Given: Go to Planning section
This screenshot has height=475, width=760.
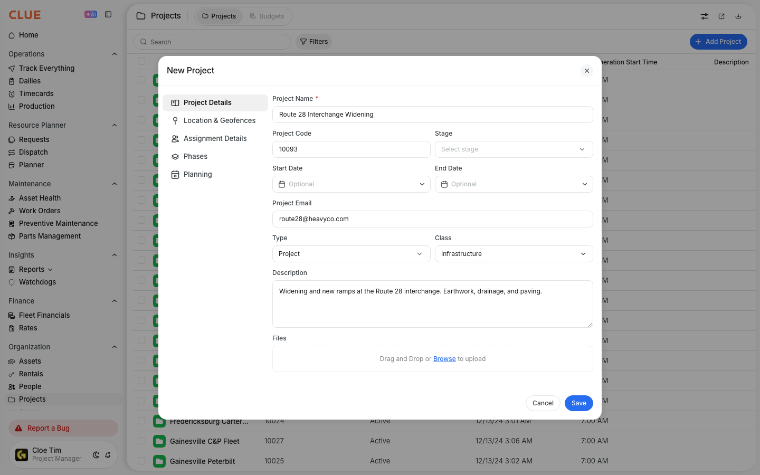Looking at the screenshot, I should (215, 175).
